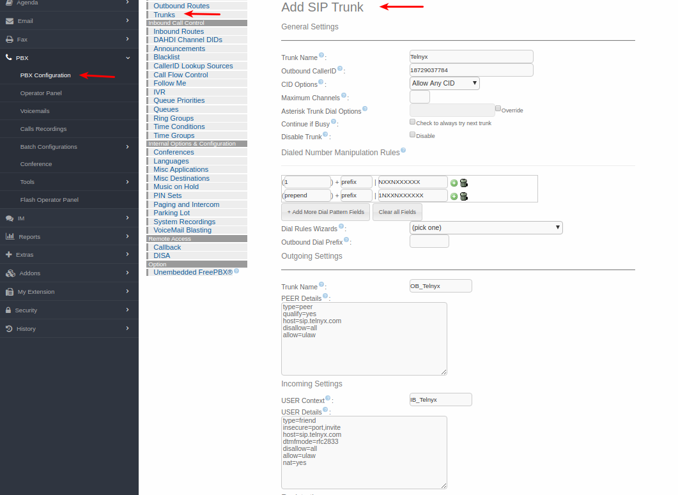Click the PBX phone icon in sidebar
Viewport: 678px width, 495px height.
click(x=9, y=57)
